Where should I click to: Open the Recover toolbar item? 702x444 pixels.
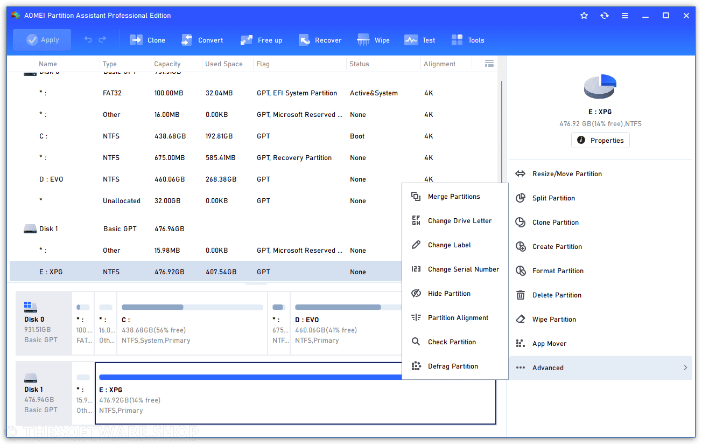[320, 40]
